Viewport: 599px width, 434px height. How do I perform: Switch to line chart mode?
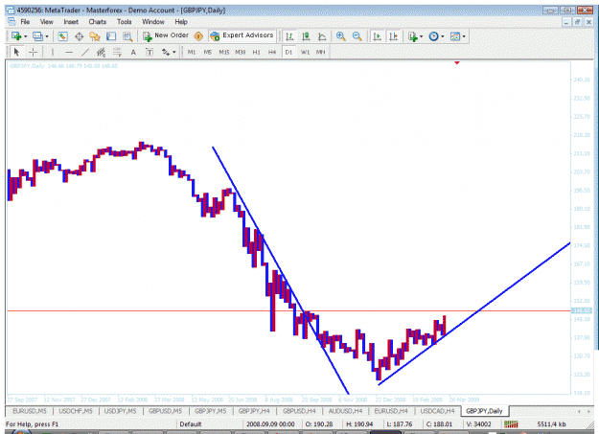coord(322,36)
